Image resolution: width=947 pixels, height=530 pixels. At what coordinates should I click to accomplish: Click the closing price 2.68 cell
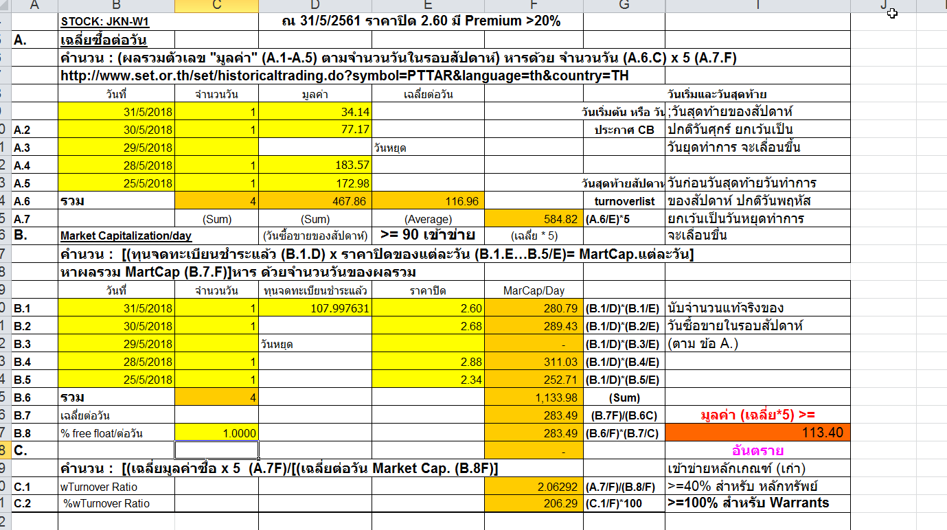(x=428, y=326)
